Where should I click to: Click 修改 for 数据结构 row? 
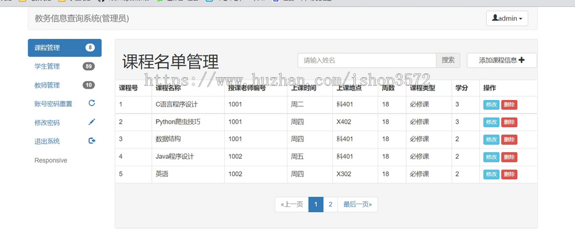pos(491,140)
